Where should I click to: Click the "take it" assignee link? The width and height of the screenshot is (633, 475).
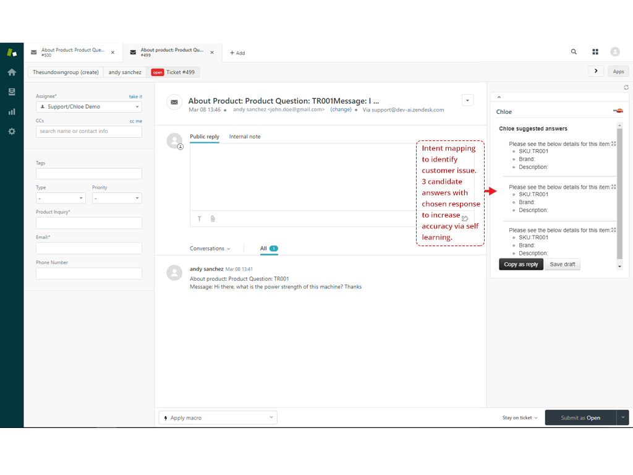(135, 96)
